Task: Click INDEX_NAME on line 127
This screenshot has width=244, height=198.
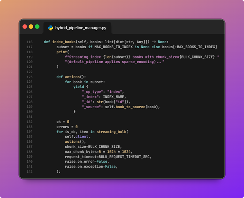Action: (113, 97)
